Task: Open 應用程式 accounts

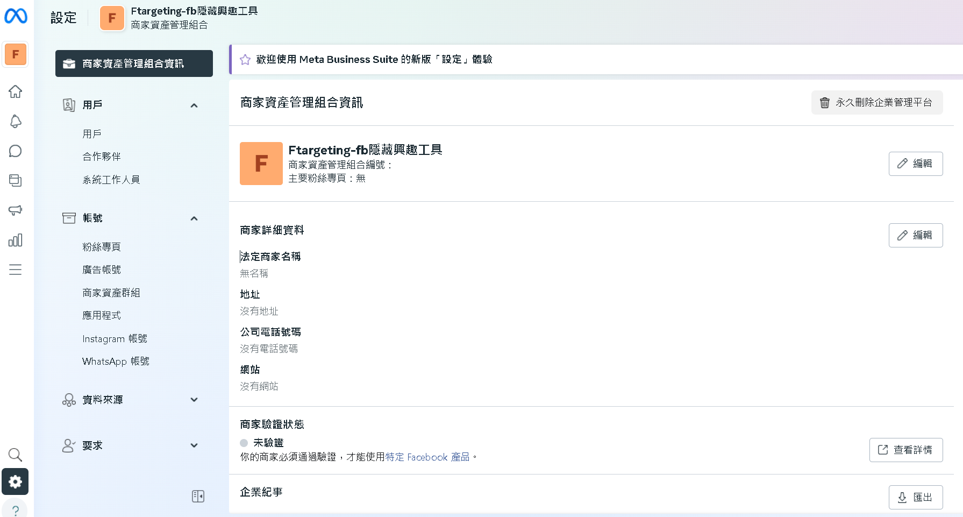Action: pyautogui.click(x=102, y=315)
